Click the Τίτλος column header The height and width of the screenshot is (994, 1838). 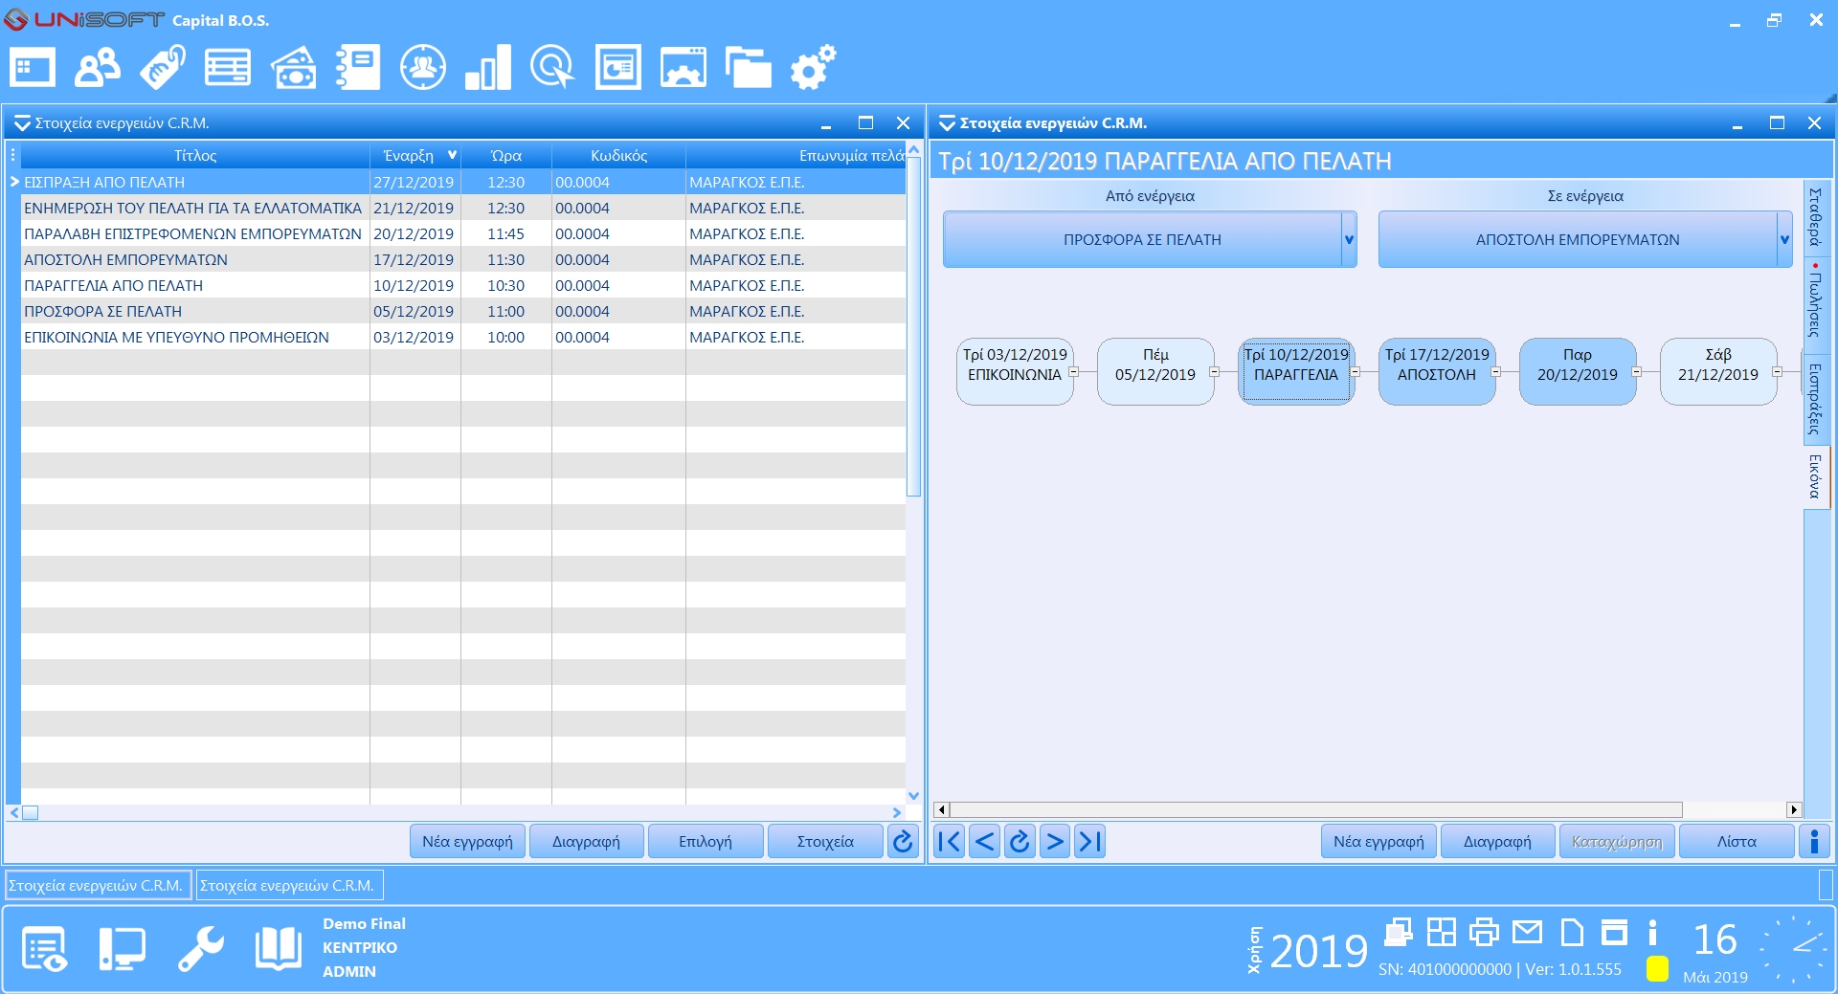coord(195,155)
